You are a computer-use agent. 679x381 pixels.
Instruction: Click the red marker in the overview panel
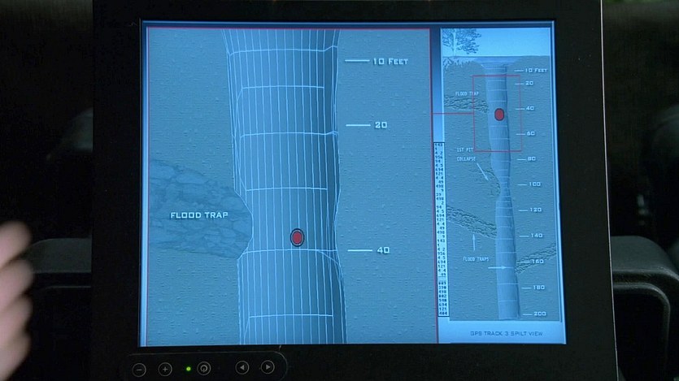coord(499,115)
